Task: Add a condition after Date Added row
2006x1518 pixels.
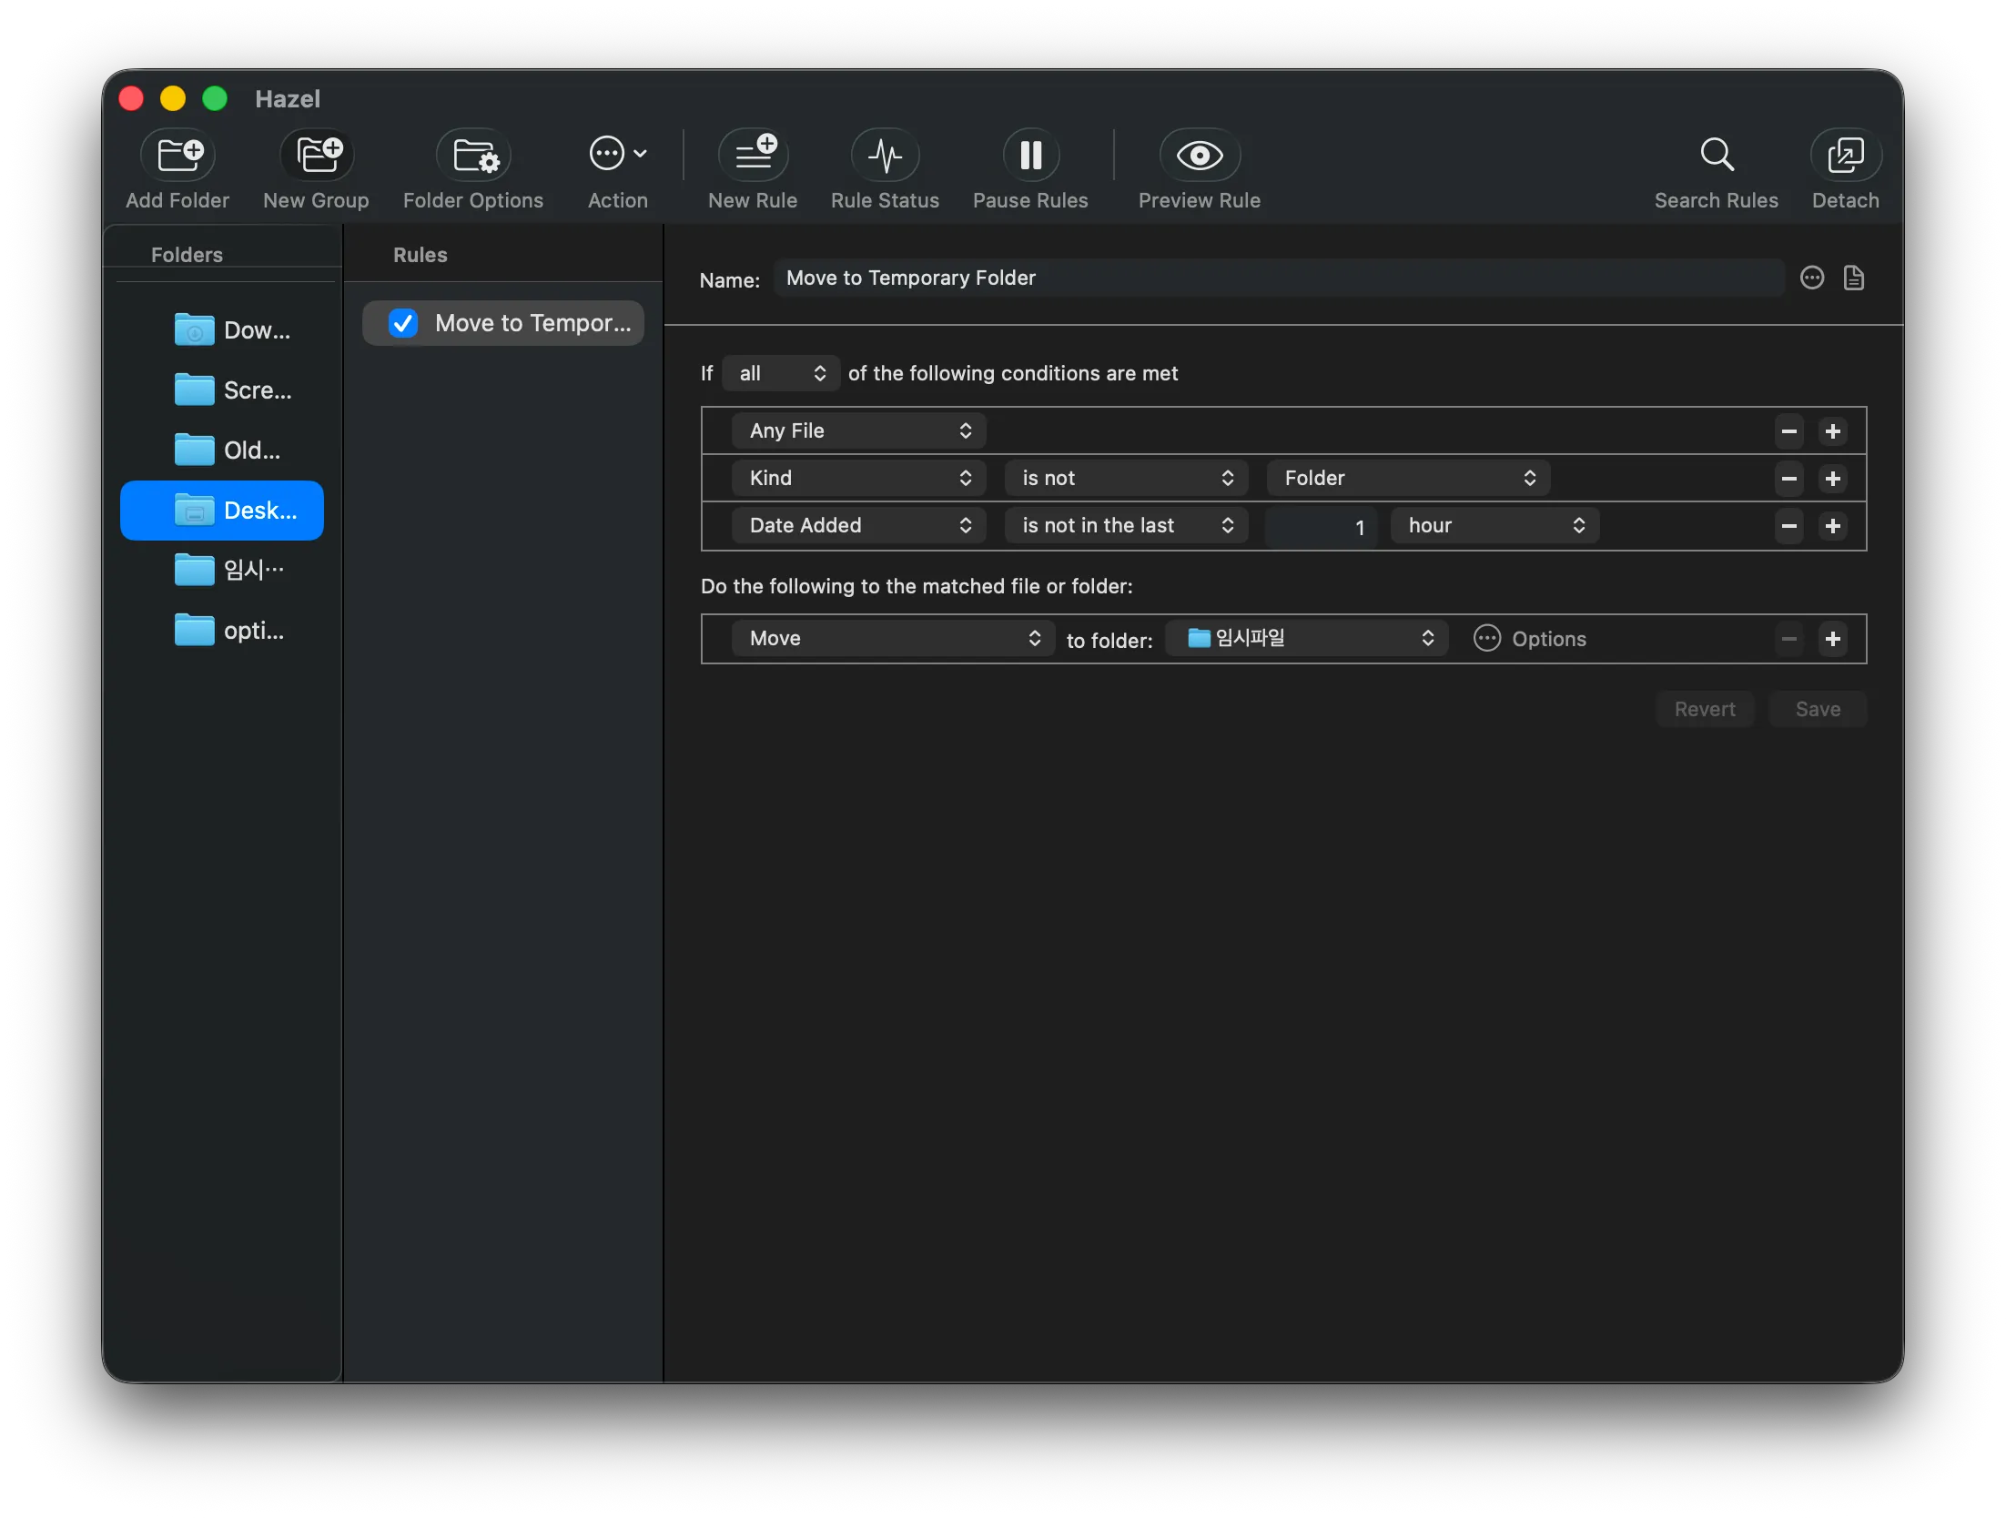Action: [x=1833, y=525]
